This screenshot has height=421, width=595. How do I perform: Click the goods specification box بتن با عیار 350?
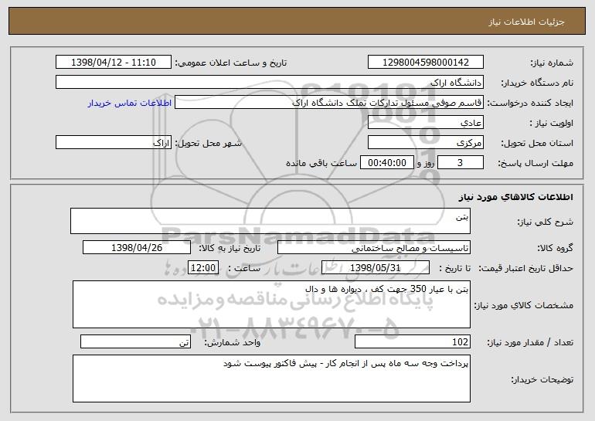[271, 304]
